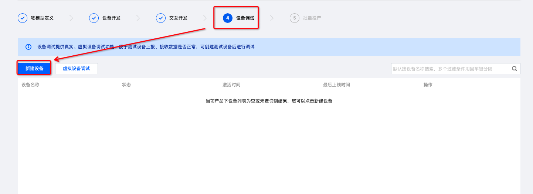Click the step 5 number circle
533x194 pixels.
(295, 18)
